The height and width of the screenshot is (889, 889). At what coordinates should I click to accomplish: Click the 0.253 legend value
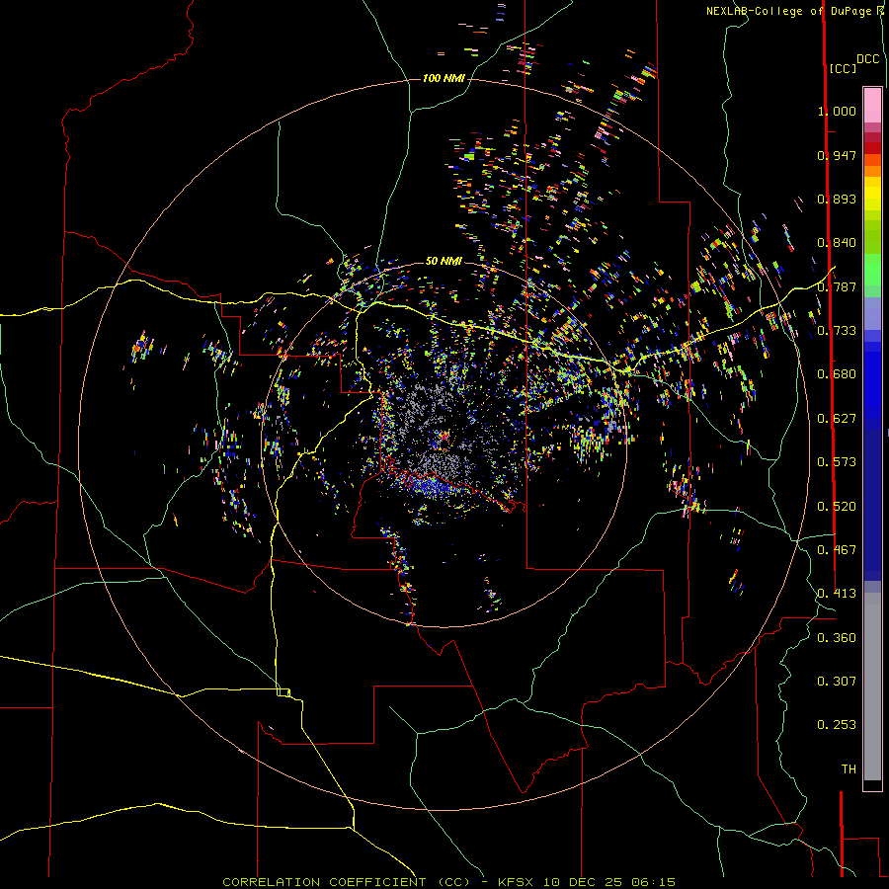(837, 725)
